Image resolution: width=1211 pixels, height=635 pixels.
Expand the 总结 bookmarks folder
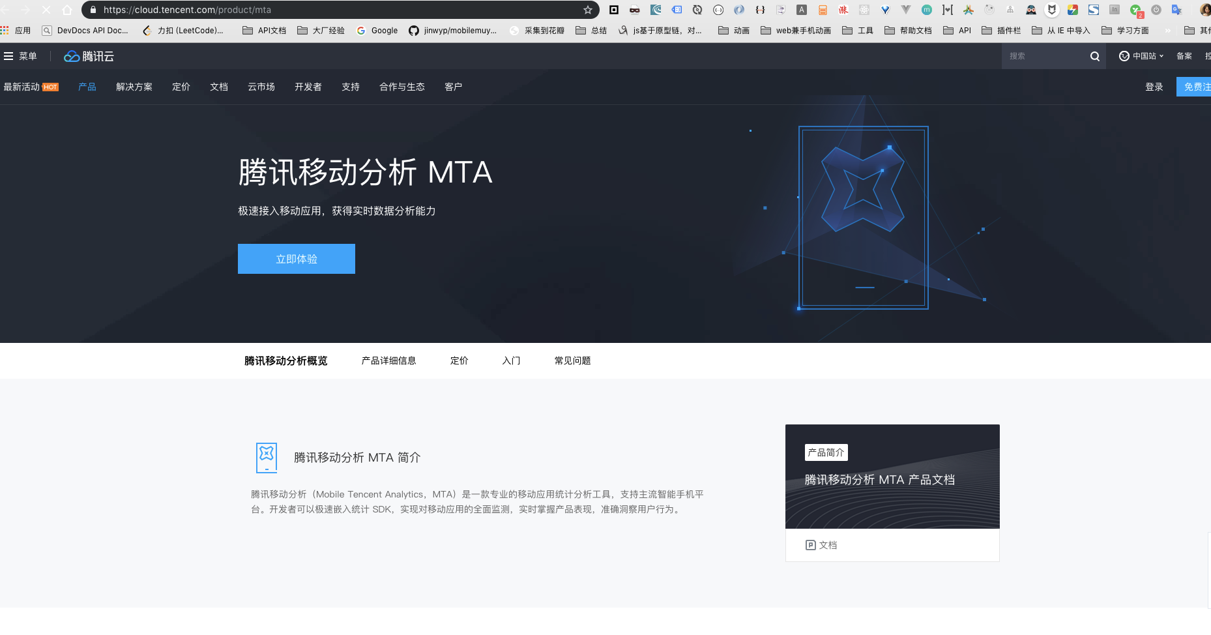pyautogui.click(x=591, y=31)
